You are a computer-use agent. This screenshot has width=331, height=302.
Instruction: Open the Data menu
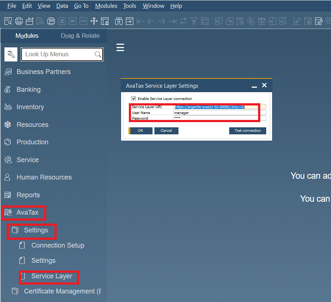coord(62,6)
